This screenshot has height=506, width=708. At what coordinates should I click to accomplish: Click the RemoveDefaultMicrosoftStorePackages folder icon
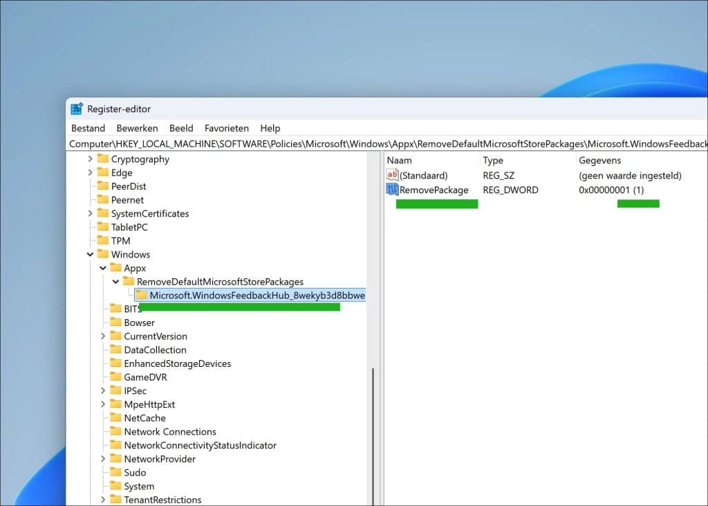pyautogui.click(x=129, y=281)
